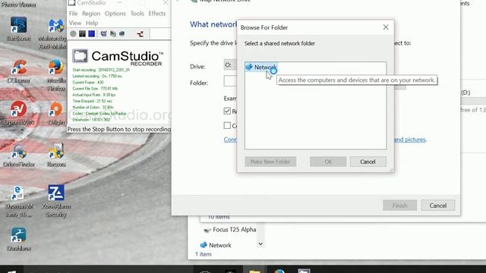Select the ZoneAlarm Security desktop shortcut
This screenshot has width=486, height=273.
click(x=56, y=201)
